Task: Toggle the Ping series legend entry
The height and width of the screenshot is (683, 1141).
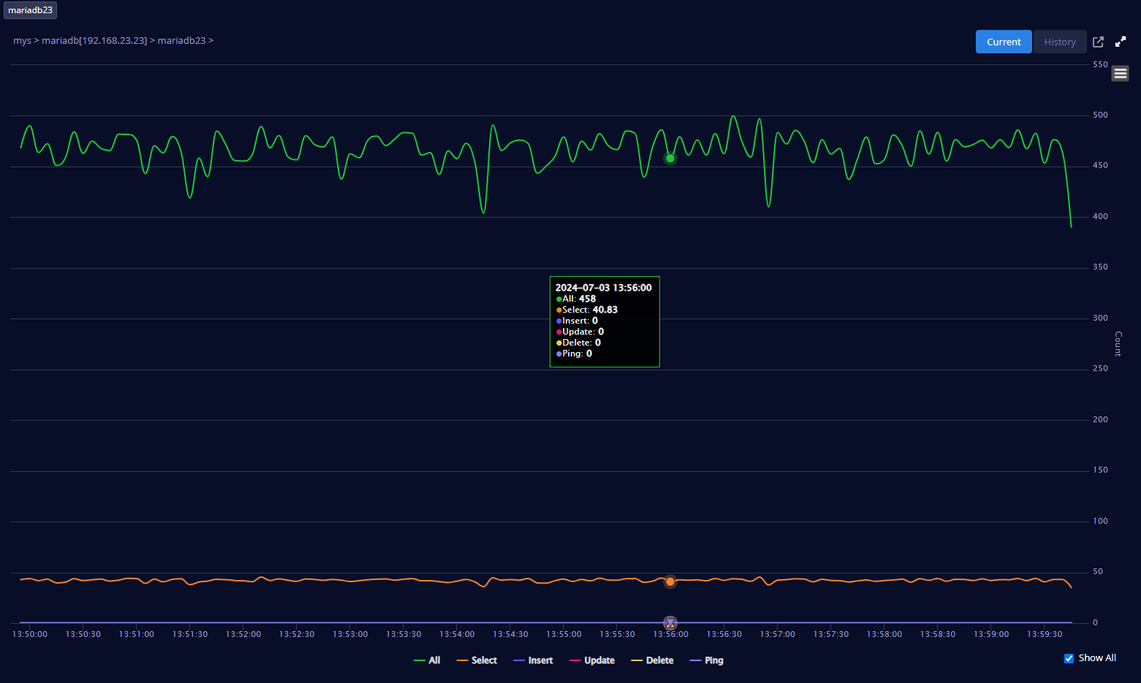Action: coord(707,660)
